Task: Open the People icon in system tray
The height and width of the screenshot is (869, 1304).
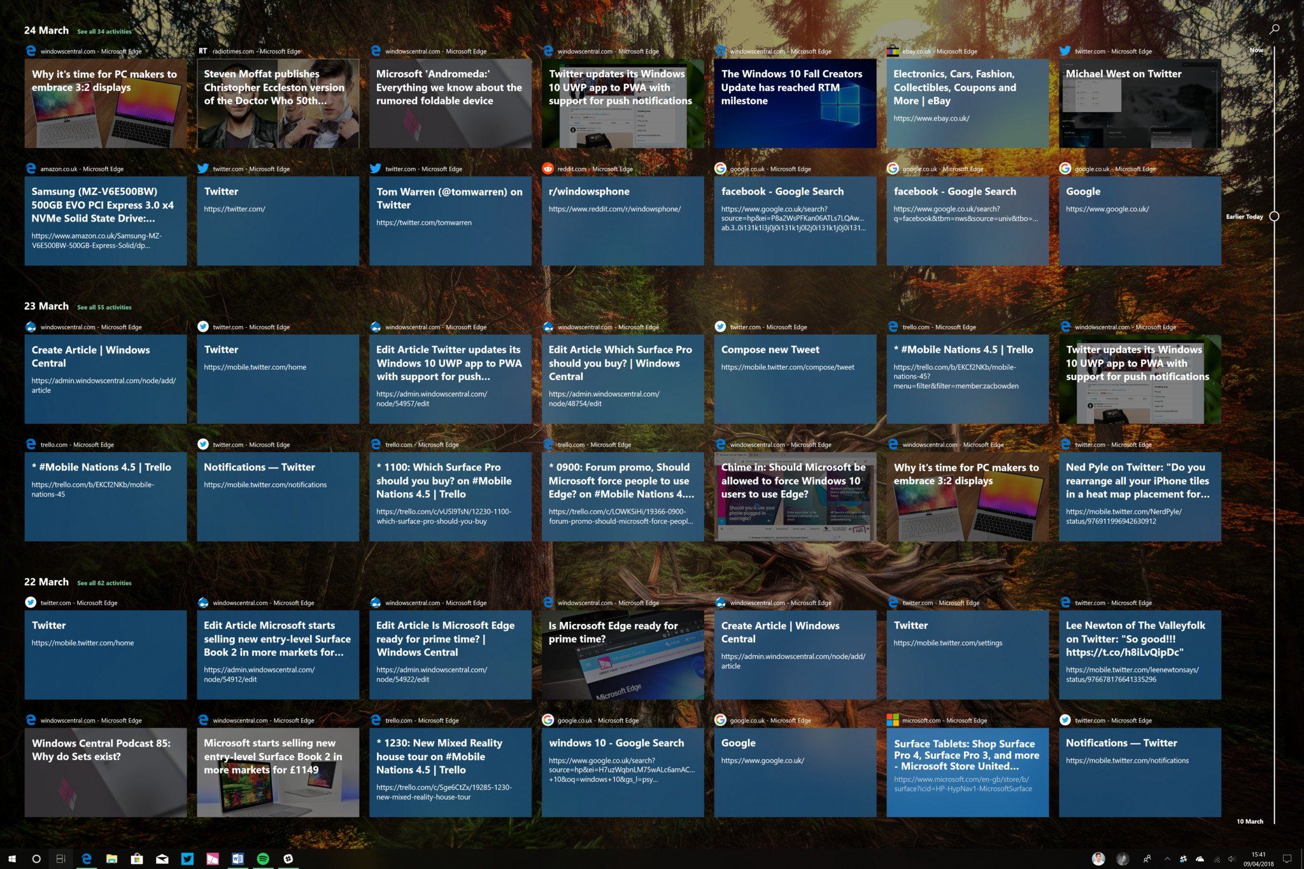Action: [x=1147, y=859]
